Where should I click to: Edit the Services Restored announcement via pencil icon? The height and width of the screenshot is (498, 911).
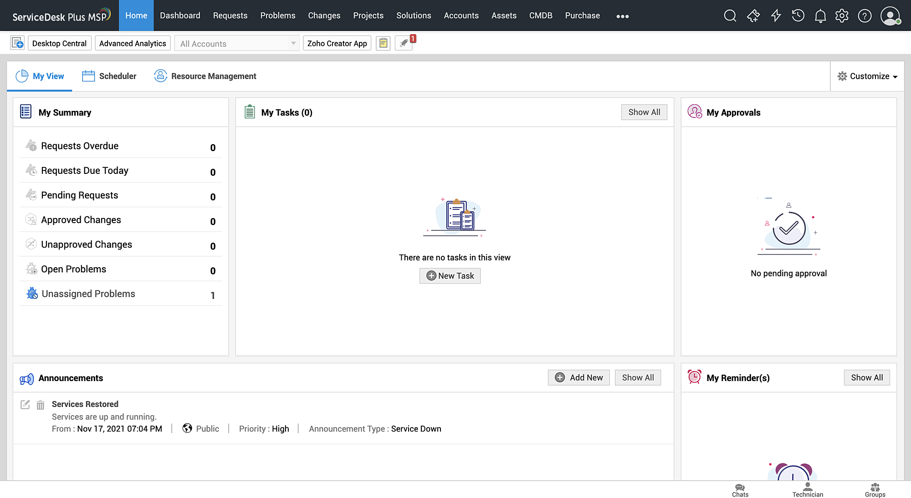pyautogui.click(x=25, y=404)
